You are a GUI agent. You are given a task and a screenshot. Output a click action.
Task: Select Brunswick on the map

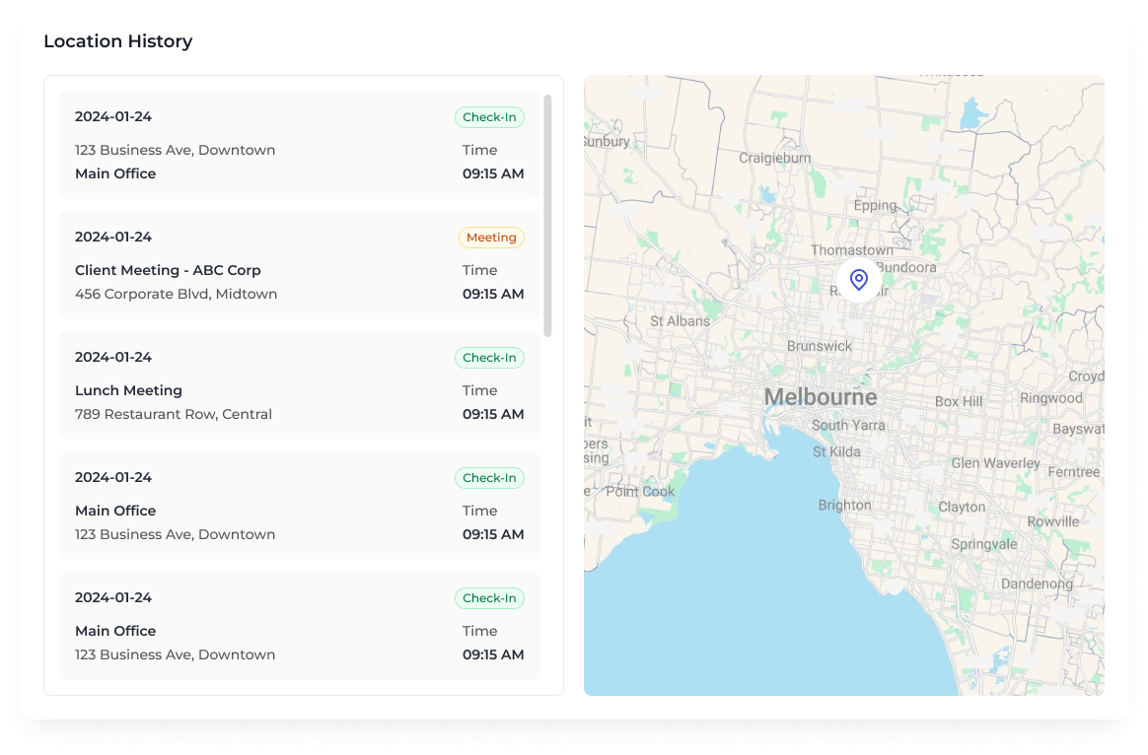tap(820, 346)
